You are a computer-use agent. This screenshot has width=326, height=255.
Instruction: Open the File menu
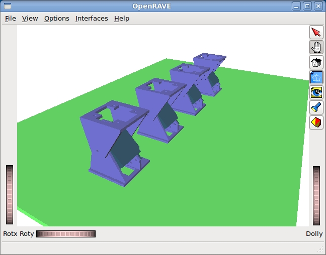click(11, 19)
